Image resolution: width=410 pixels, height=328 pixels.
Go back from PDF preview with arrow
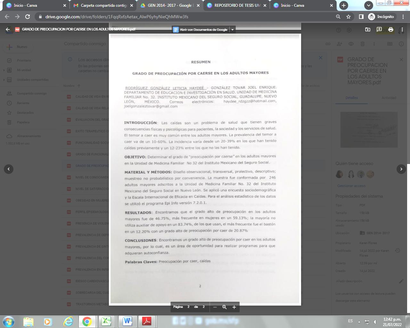click(x=8, y=29)
